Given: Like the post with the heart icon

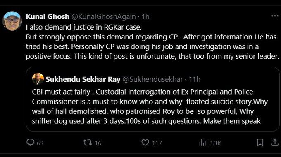Looking at the screenshot, I should (145, 143).
